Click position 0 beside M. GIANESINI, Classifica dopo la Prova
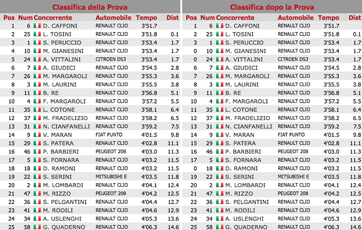 click(x=195, y=51)
